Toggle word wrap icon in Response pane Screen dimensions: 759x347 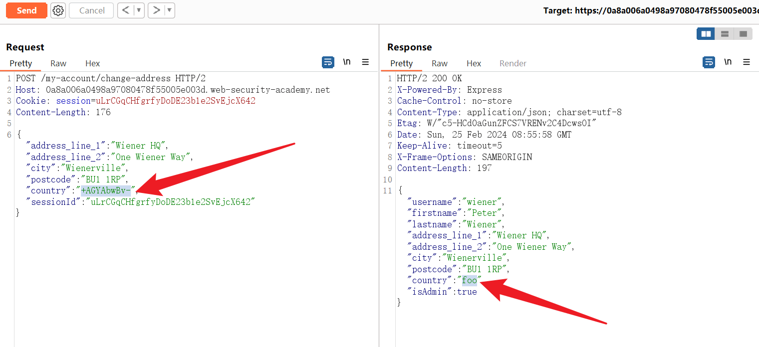click(x=709, y=62)
